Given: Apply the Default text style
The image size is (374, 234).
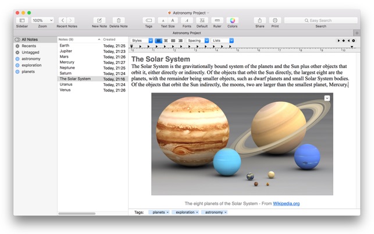Looking at the screenshot, I should point(202,20).
